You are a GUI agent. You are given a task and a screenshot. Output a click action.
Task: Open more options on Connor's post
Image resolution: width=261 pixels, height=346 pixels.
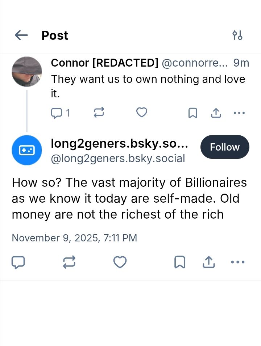coord(239,113)
